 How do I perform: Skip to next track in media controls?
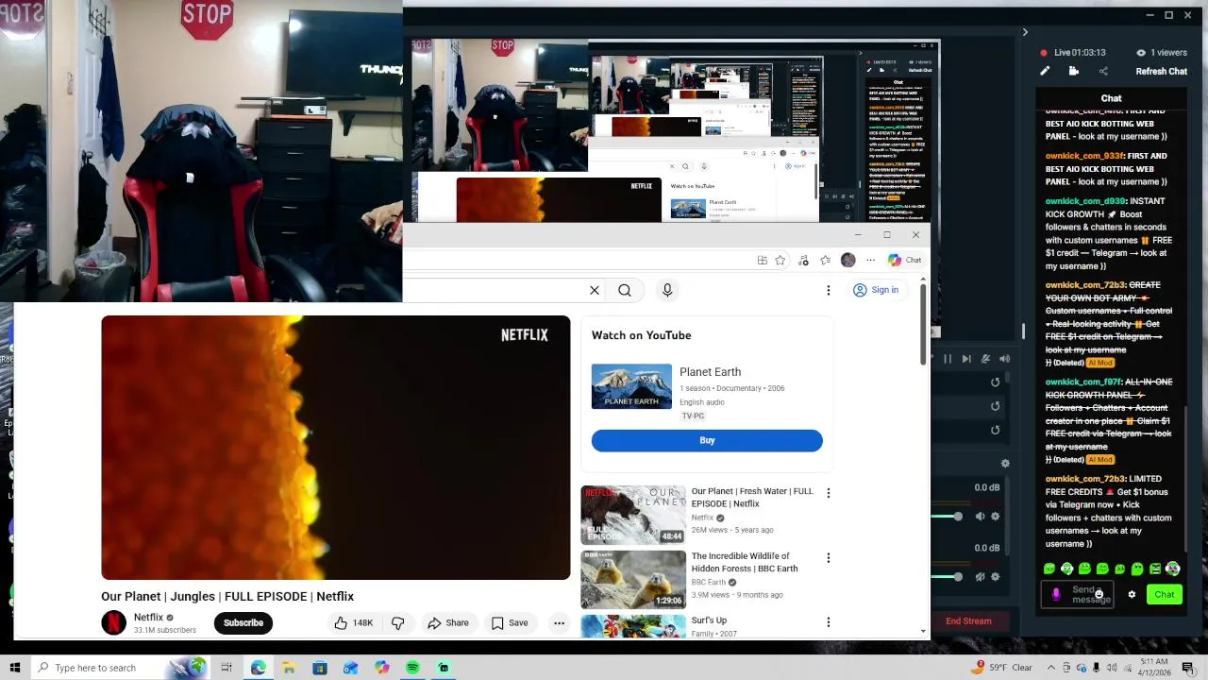coord(966,359)
